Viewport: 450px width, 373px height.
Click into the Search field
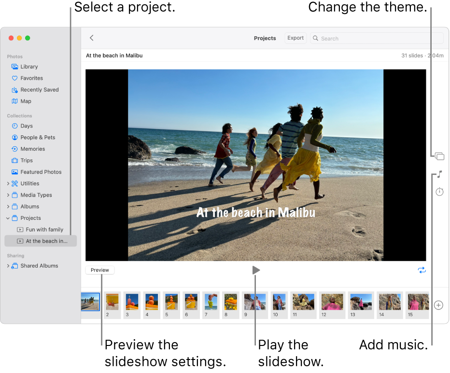(377, 38)
